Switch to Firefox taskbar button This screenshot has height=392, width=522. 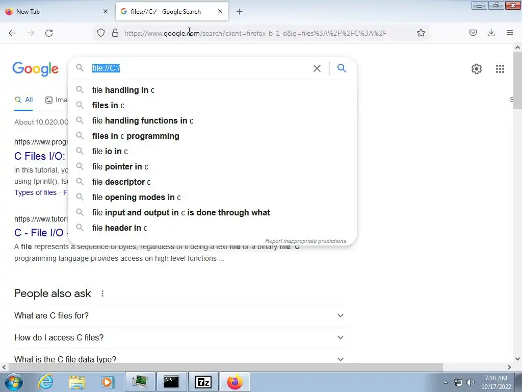click(234, 382)
